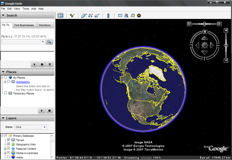Click the compass look-down arrow
This screenshot has width=232, height=160.
coord(205,52)
